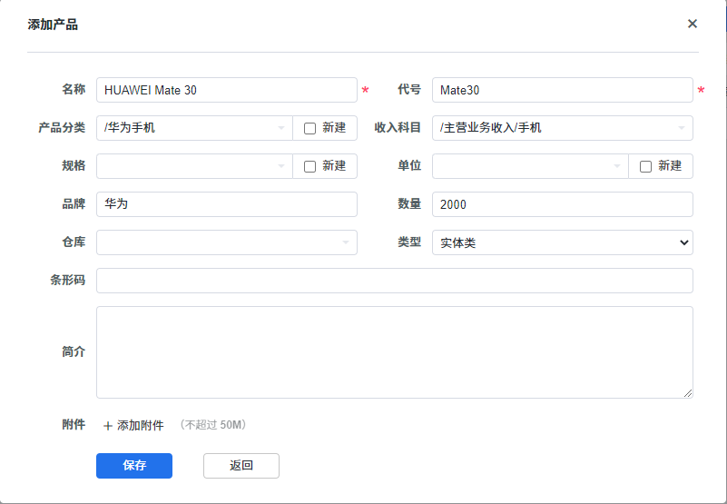The width and height of the screenshot is (727, 504).
Task: Click the 简介 textarea resize handle
Action: (688, 393)
